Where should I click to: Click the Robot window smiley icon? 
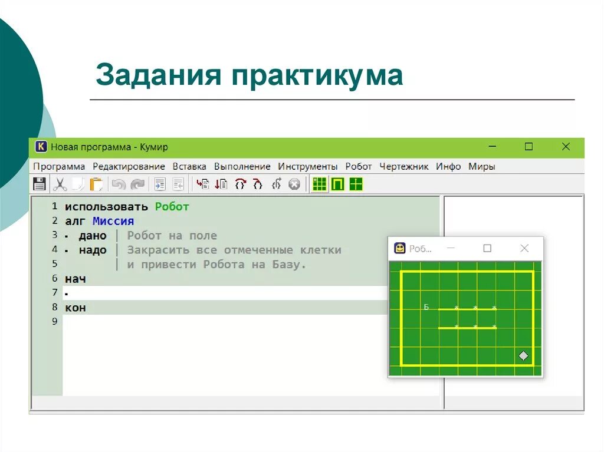400,248
